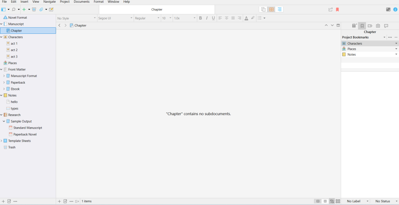This screenshot has height=205, width=399.
Task: Open the No Label dropdown in footer
Action: [355, 201]
